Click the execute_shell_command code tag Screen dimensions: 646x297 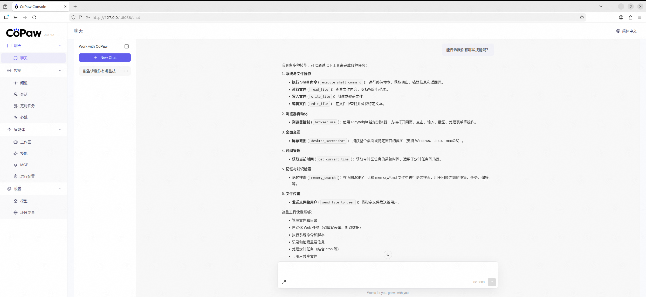click(x=341, y=82)
